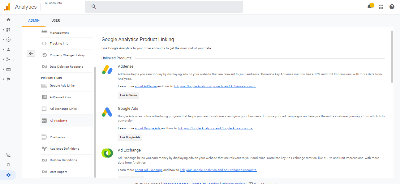
Task: Open notifications via the bell icon
Action: tap(369, 6)
